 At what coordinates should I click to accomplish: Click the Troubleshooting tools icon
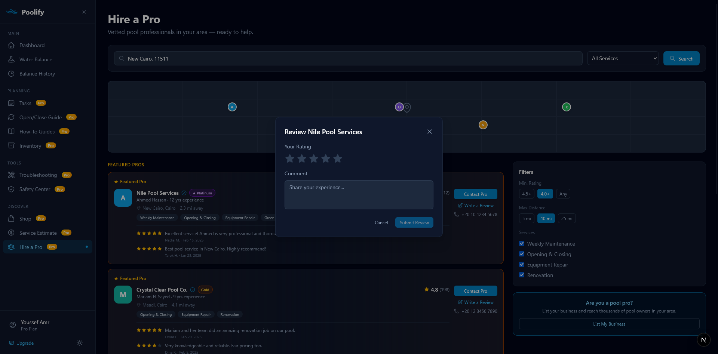11,175
